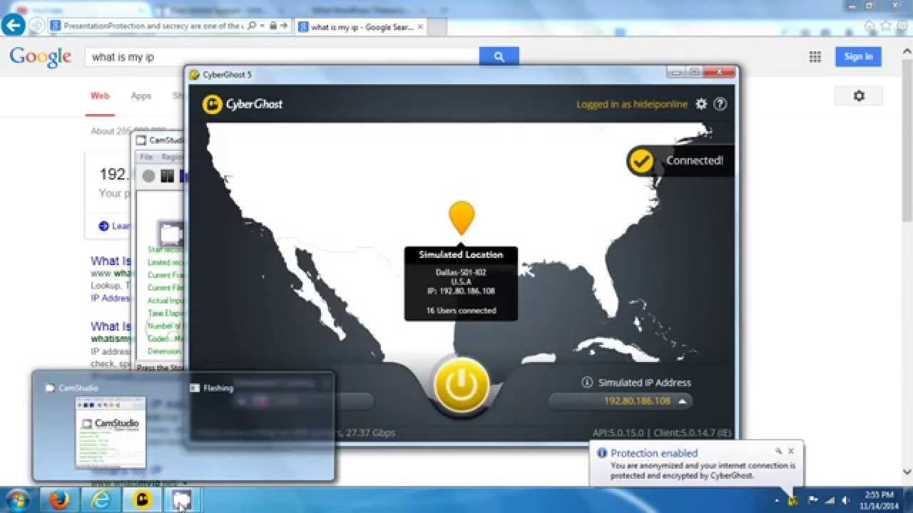Screen dimensions: 913x513
Task: Click the lock security icon in address bar
Action: [x=272, y=26]
